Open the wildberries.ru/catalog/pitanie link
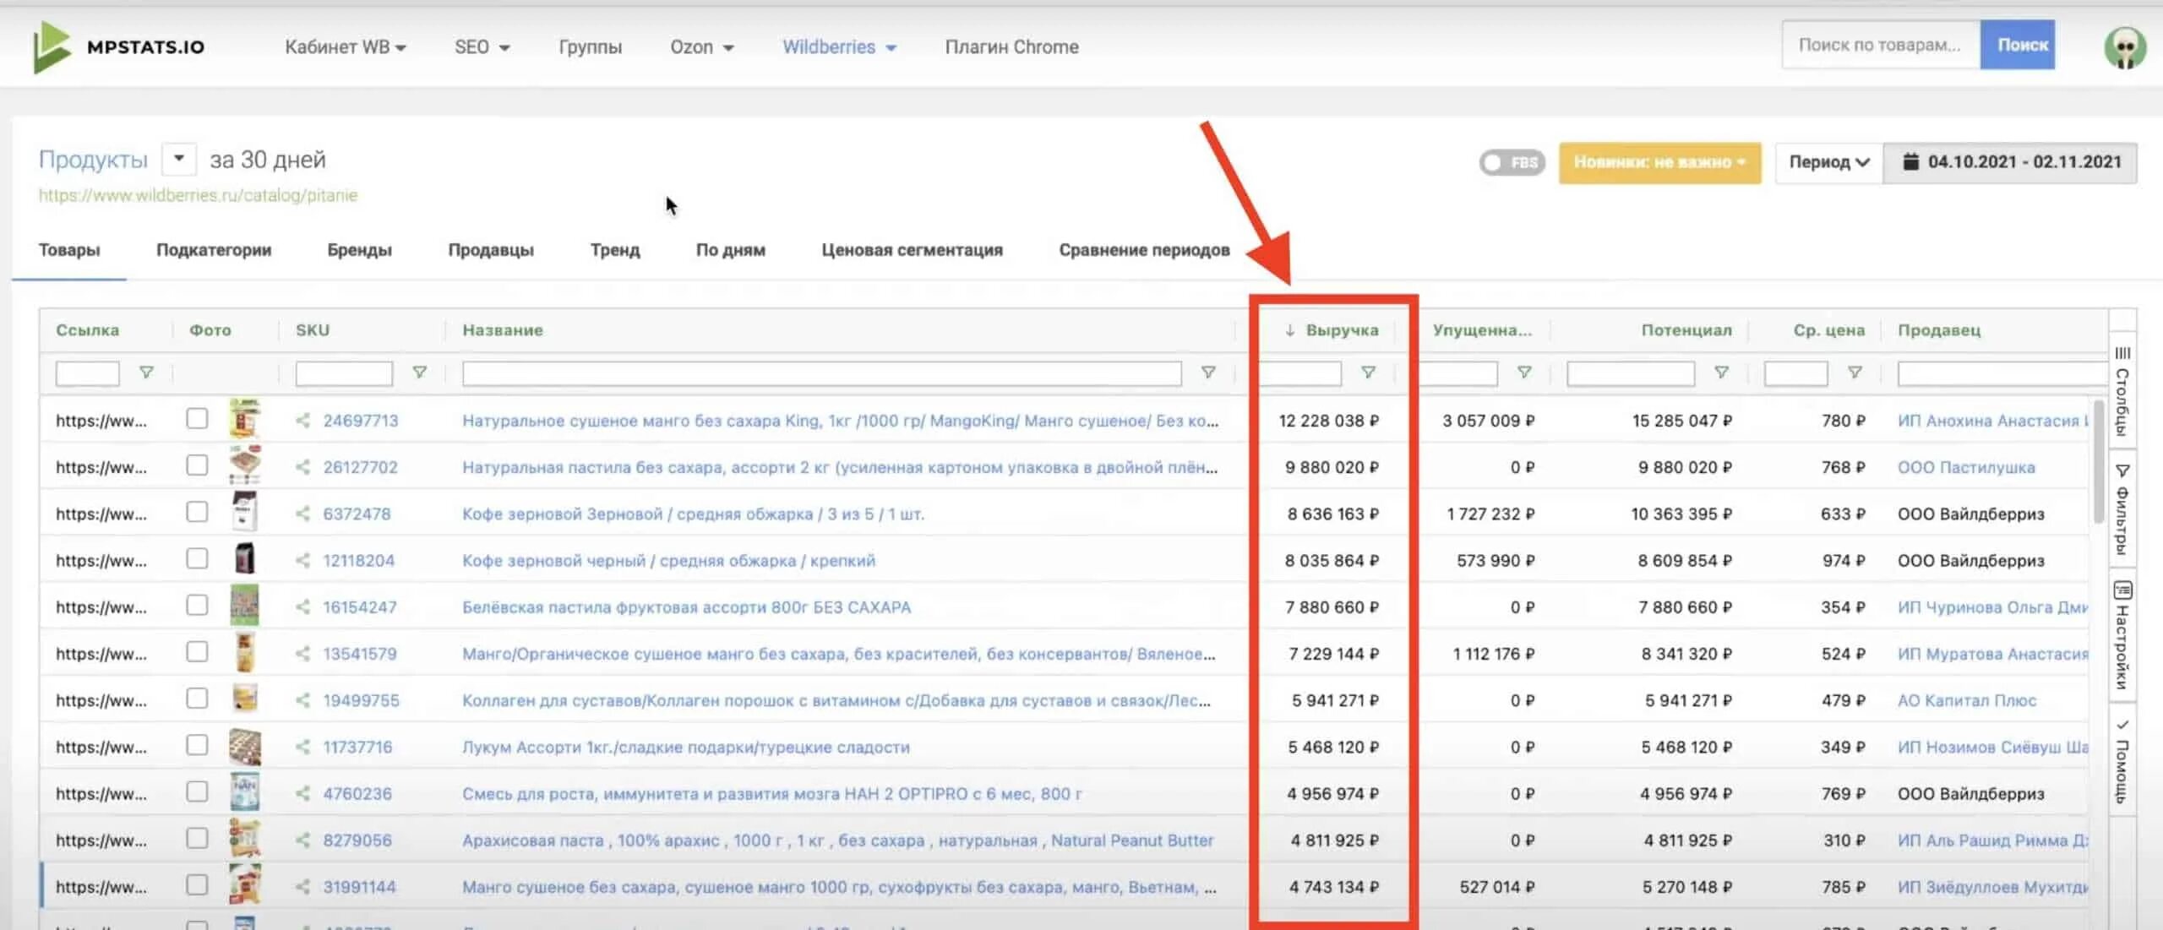This screenshot has width=2163, height=930. tap(198, 196)
